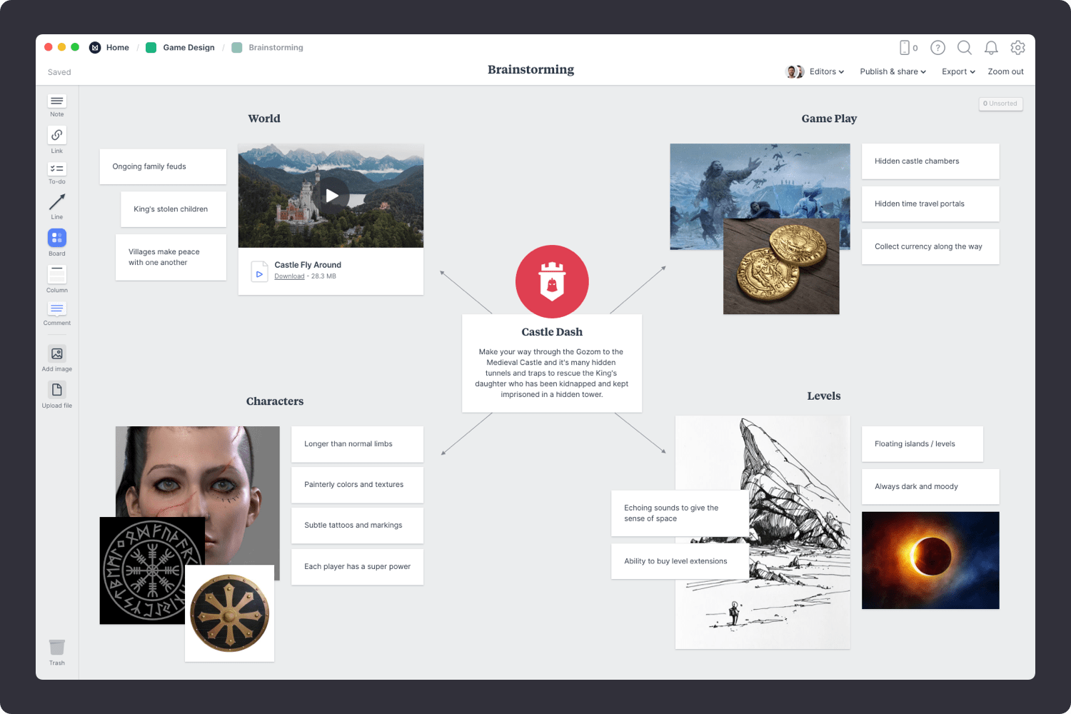Expand the Publish & share menu
This screenshot has width=1071, height=714.
coord(892,71)
